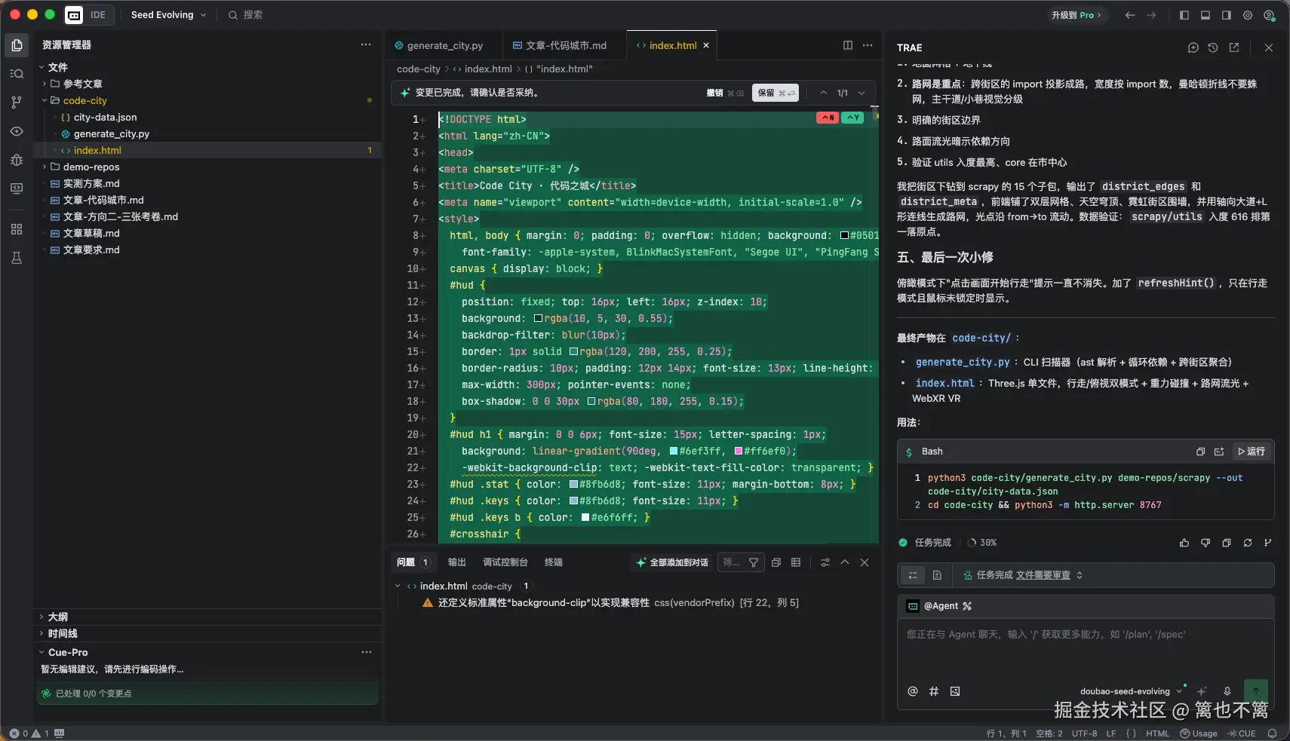Give a thumbs down to the response

click(x=1206, y=543)
